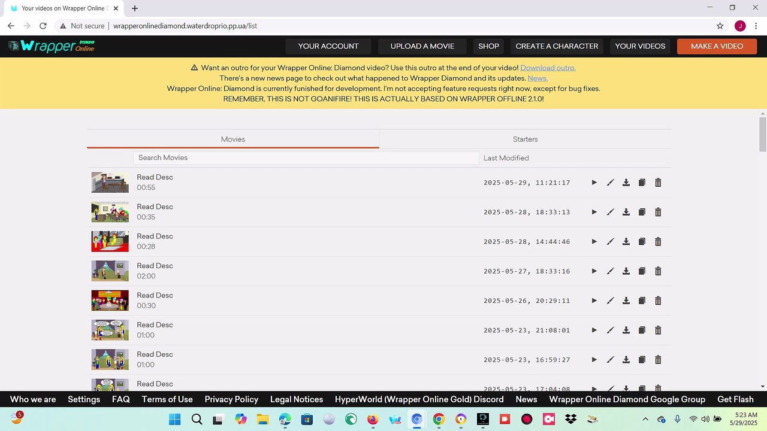Click the Search Movies field
This screenshot has width=767, height=431.
coord(306,158)
